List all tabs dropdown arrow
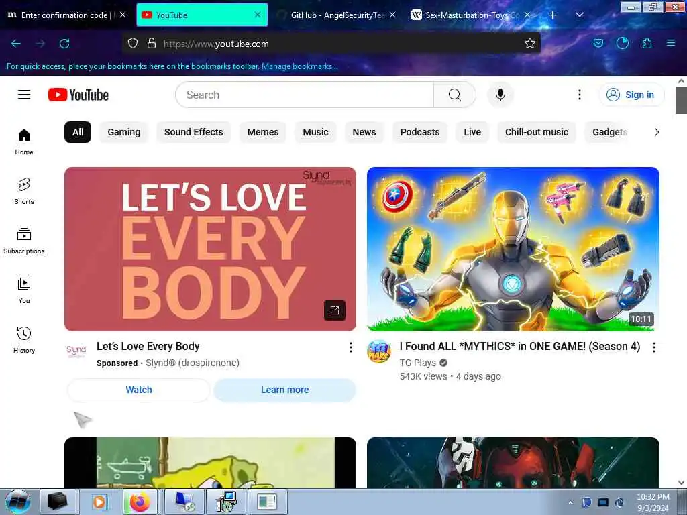Image resolution: width=687 pixels, height=515 pixels. [579, 15]
